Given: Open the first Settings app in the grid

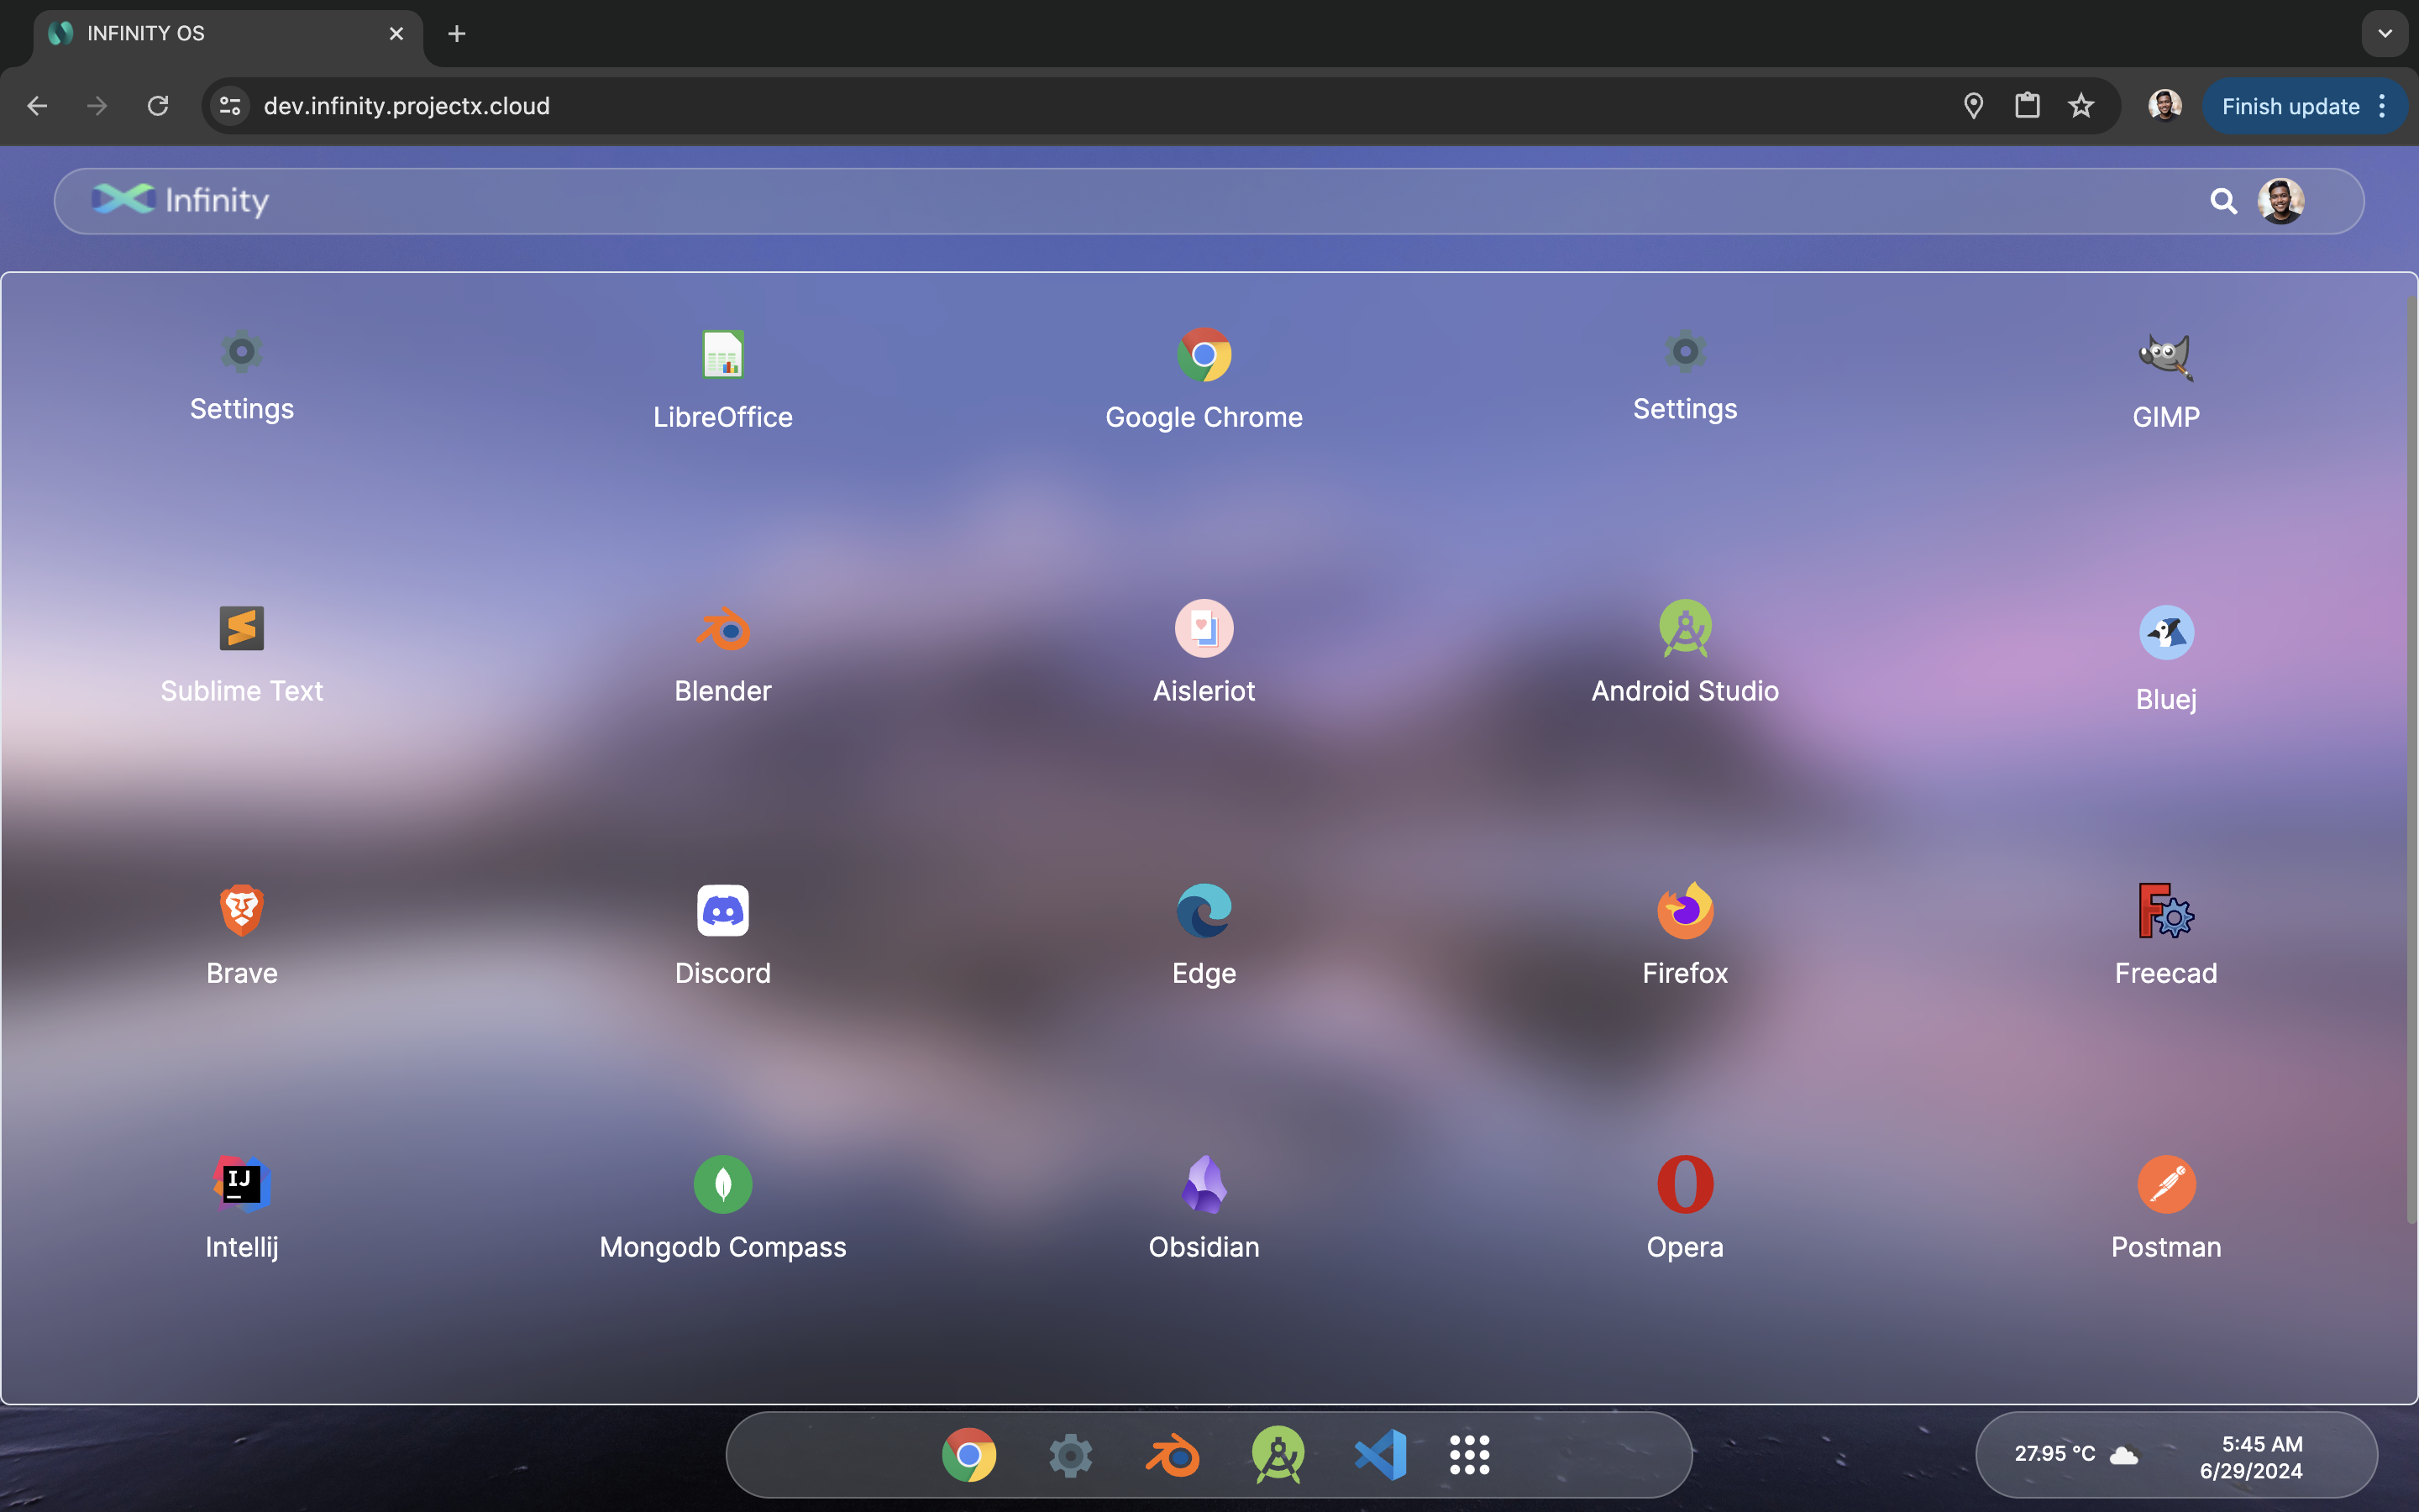Looking at the screenshot, I should [242, 376].
